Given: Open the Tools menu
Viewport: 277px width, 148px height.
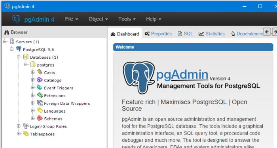Looking at the screenshot, I should click(127, 19).
